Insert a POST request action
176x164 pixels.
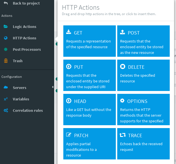(143, 41)
